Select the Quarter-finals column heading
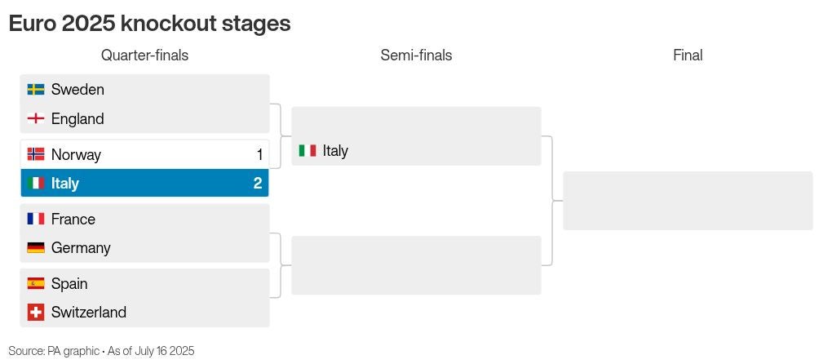Screen dimensions: 832x364 coord(145,55)
